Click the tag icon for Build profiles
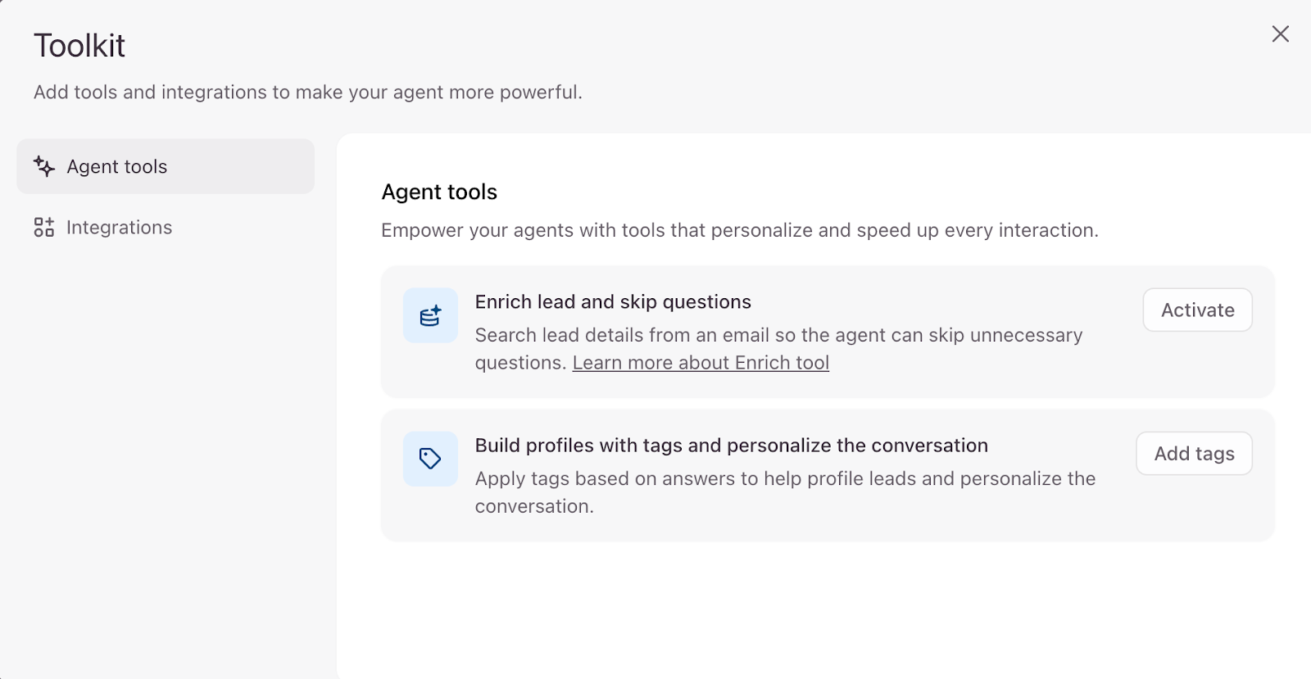The width and height of the screenshot is (1311, 679). point(430,459)
